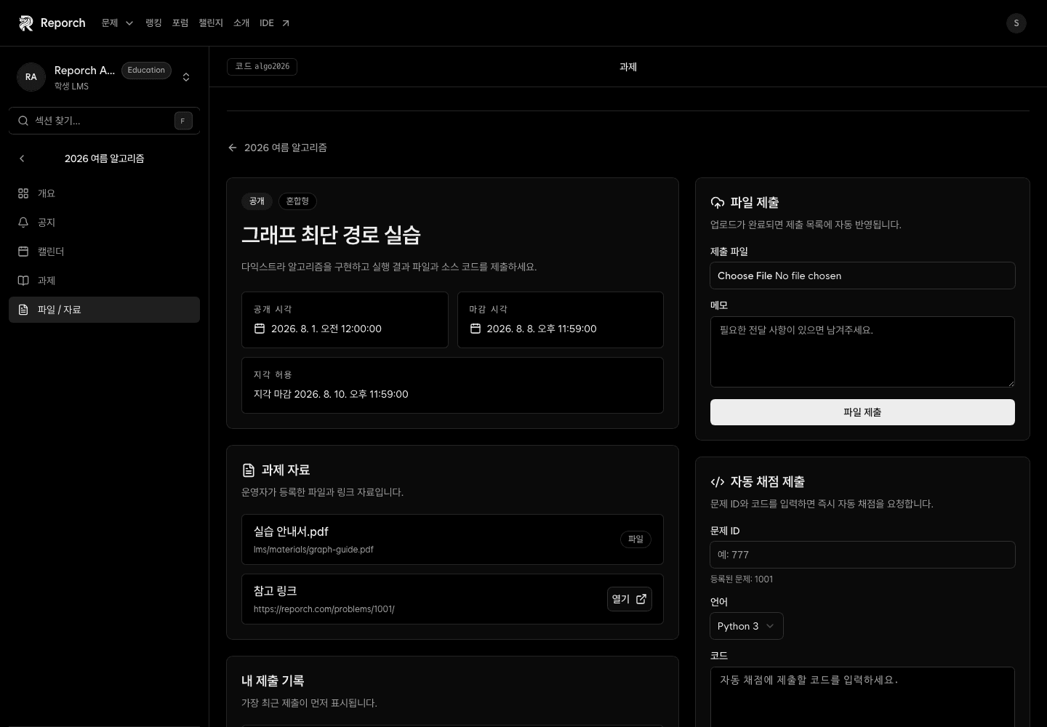The height and width of the screenshot is (727, 1047).
Task: Open 공지 in the sidebar
Action: point(104,222)
